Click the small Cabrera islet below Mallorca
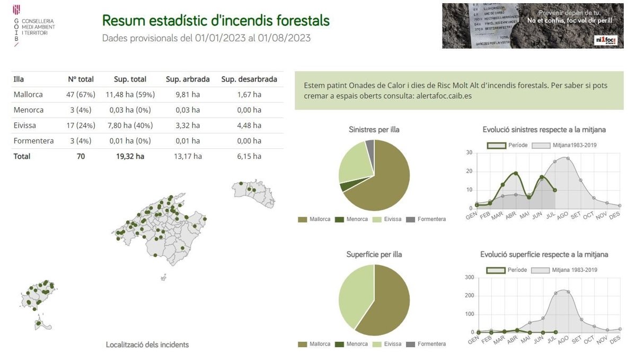This screenshot has width=636, height=354. [164, 277]
